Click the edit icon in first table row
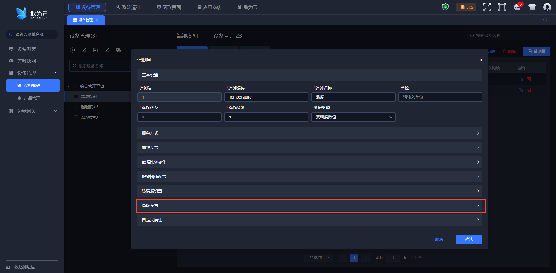This screenshot has height=273, width=556. pos(521,79)
